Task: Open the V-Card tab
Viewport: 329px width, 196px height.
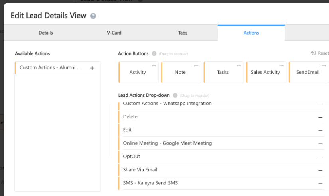Action: pos(114,33)
